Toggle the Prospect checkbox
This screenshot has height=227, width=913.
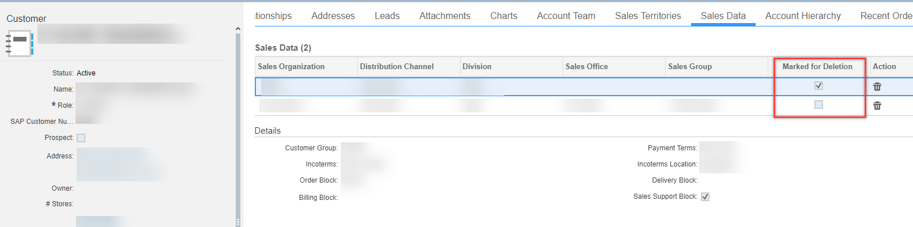point(81,138)
